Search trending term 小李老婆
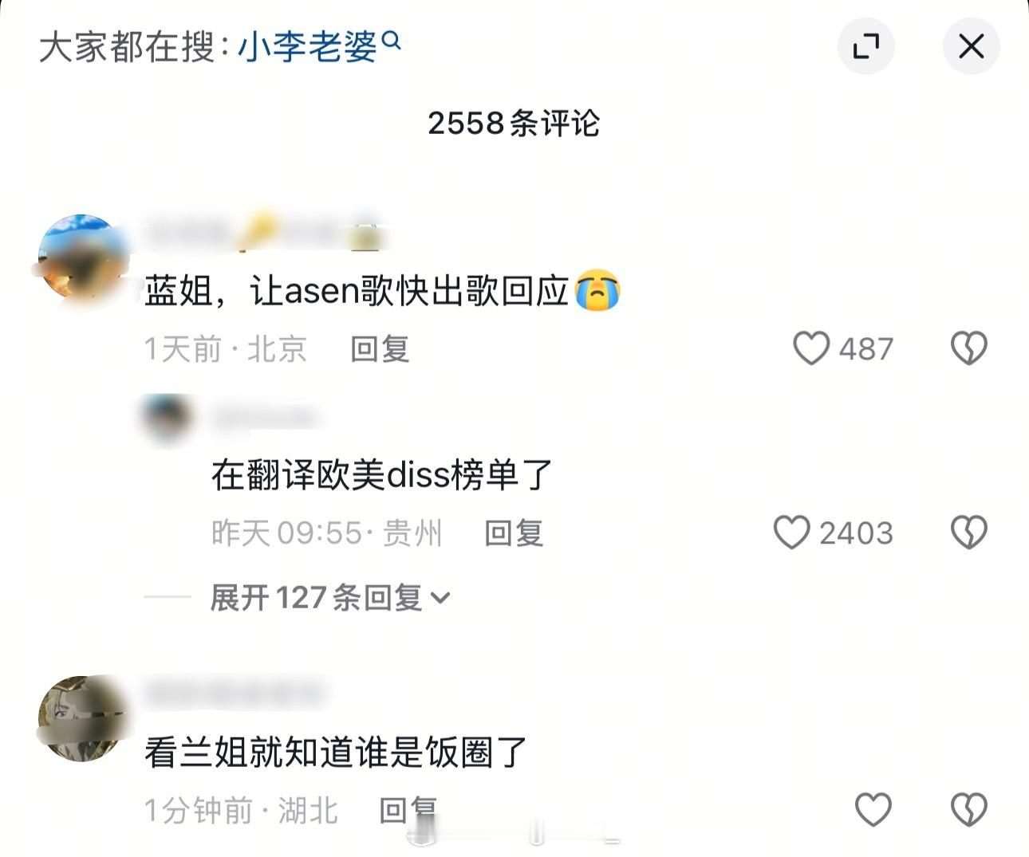 (x=307, y=47)
